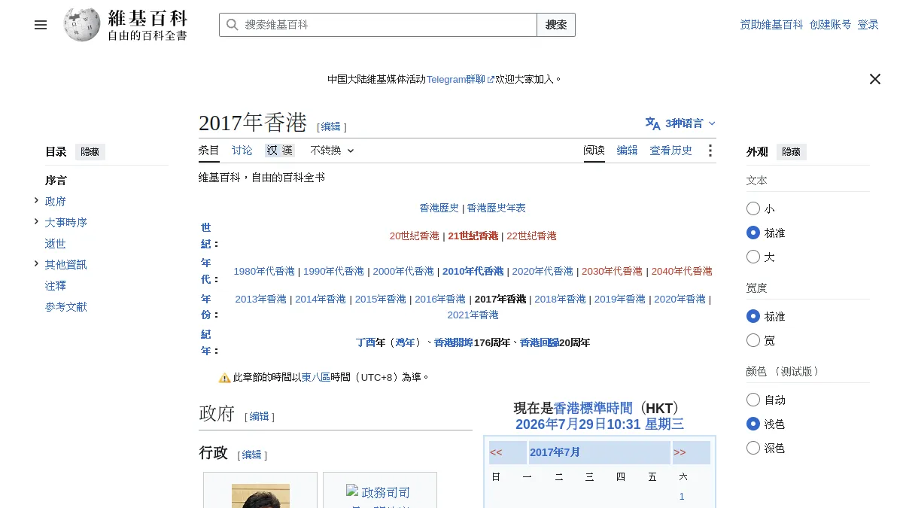
Task: Select 大 text size option
Action: point(753,257)
